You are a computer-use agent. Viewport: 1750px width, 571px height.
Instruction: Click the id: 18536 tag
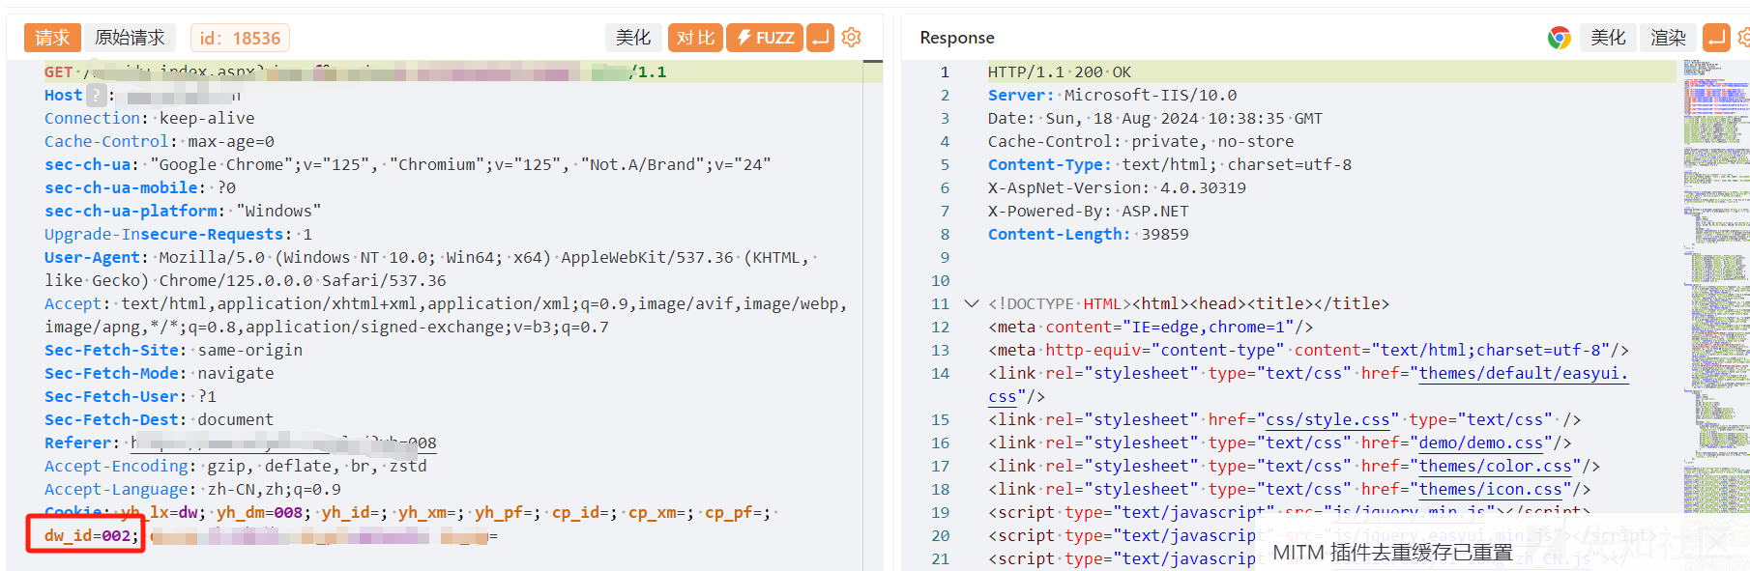coord(240,38)
